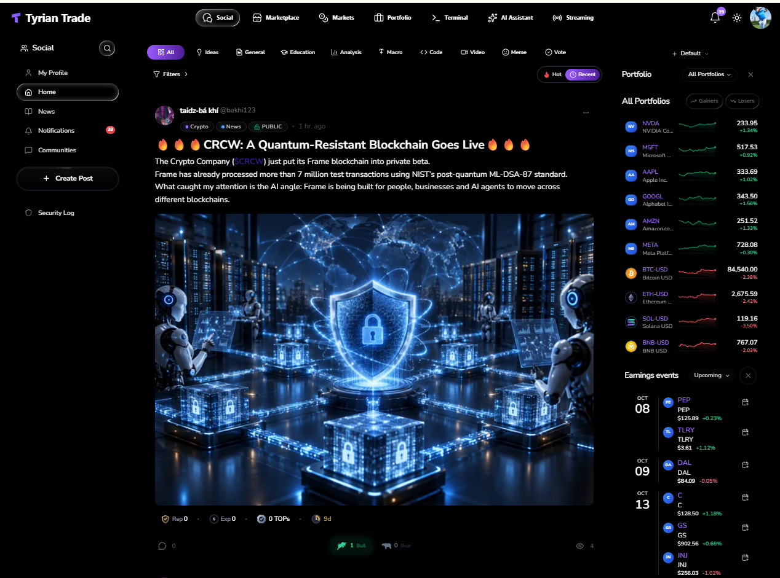
Task: Switch feed sorting to Hot
Action: pos(552,74)
